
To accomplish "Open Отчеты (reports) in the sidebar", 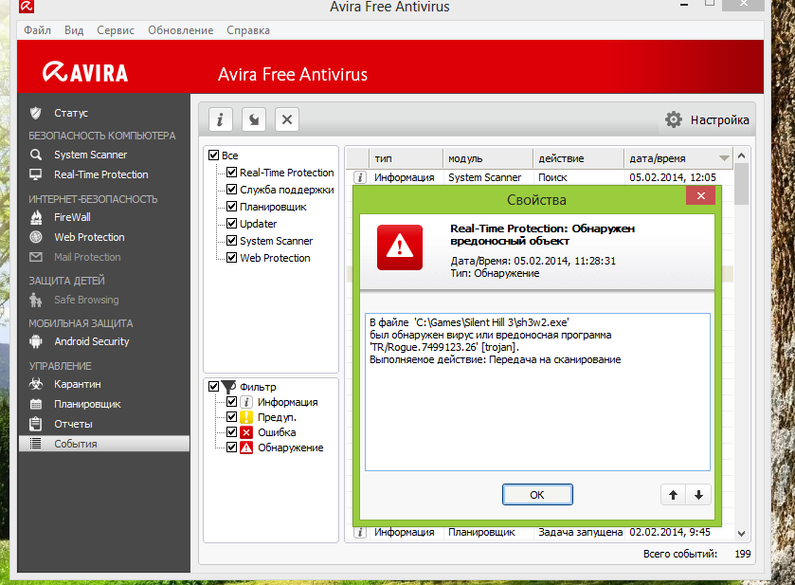I will (x=73, y=424).
